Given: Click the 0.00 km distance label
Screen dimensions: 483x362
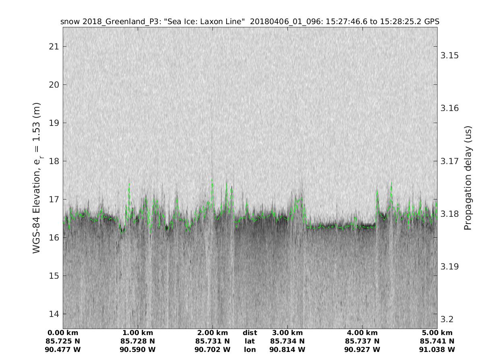Looking at the screenshot, I should pyautogui.click(x=63, y=333).
